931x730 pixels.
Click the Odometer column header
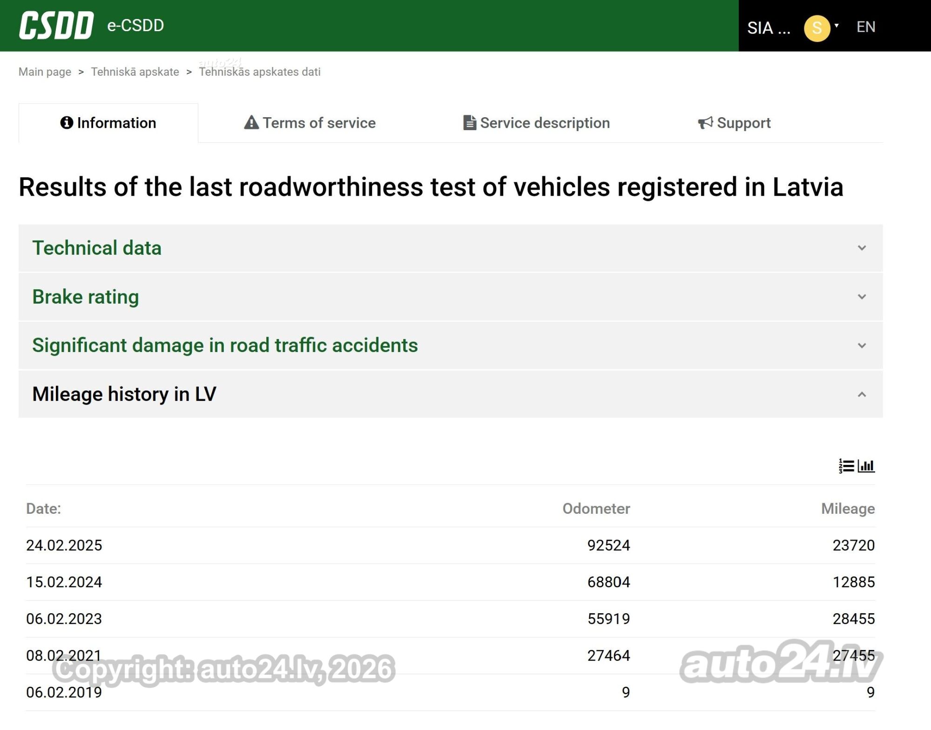(596, 509)
